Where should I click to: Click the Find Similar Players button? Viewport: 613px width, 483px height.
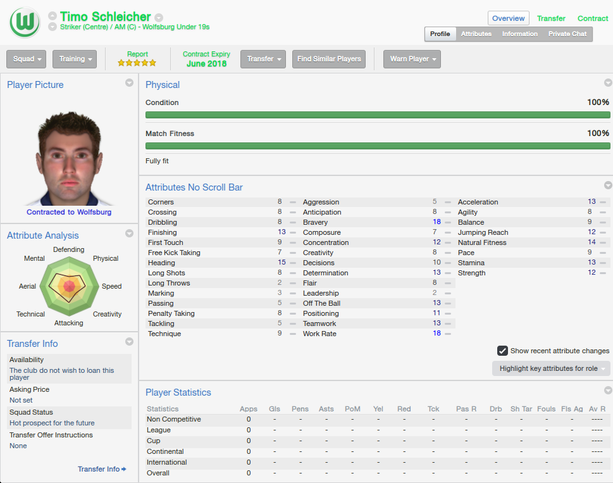click(329, 59)
